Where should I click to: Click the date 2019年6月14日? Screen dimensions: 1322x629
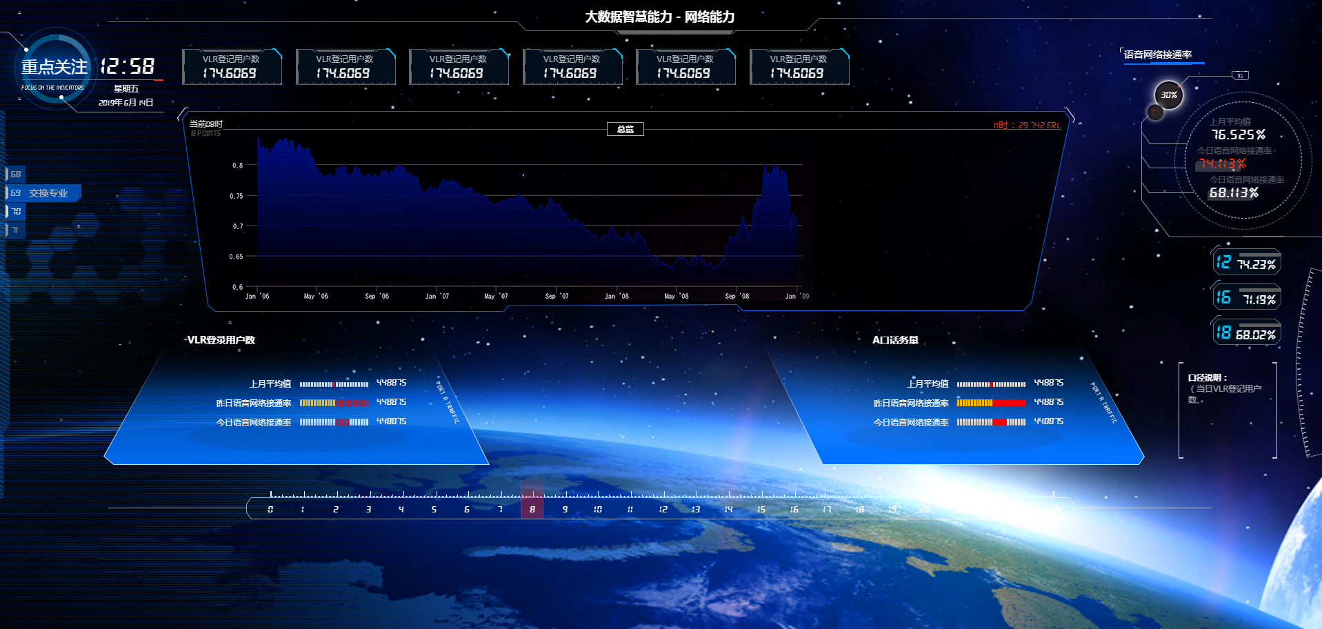[126, 102]
